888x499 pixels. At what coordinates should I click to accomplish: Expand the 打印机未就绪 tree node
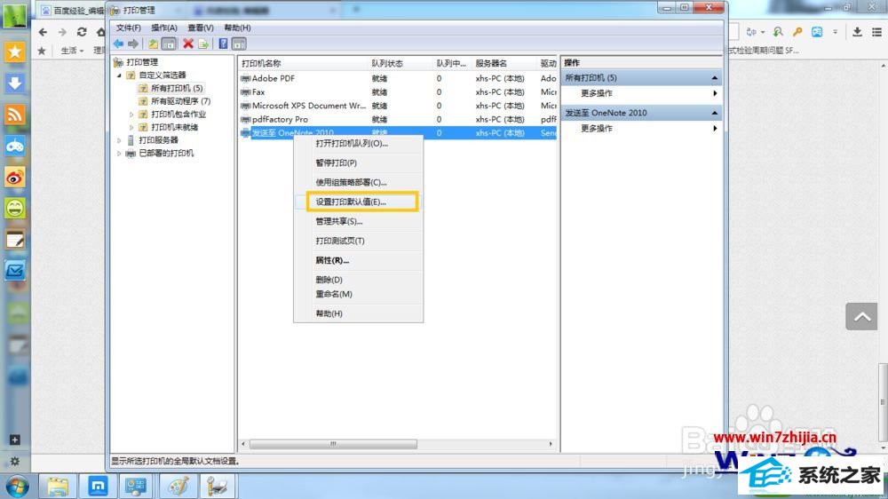(131, 127)
